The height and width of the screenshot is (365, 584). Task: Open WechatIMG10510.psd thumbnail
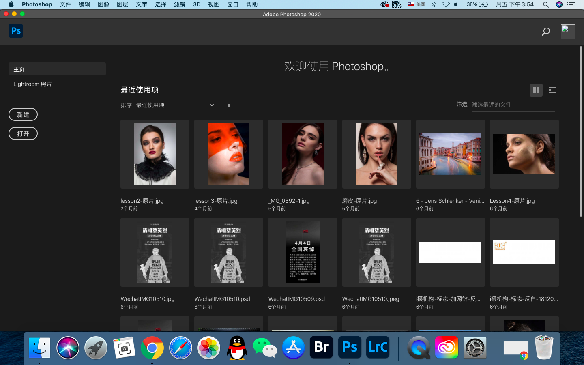coord(229,252)
